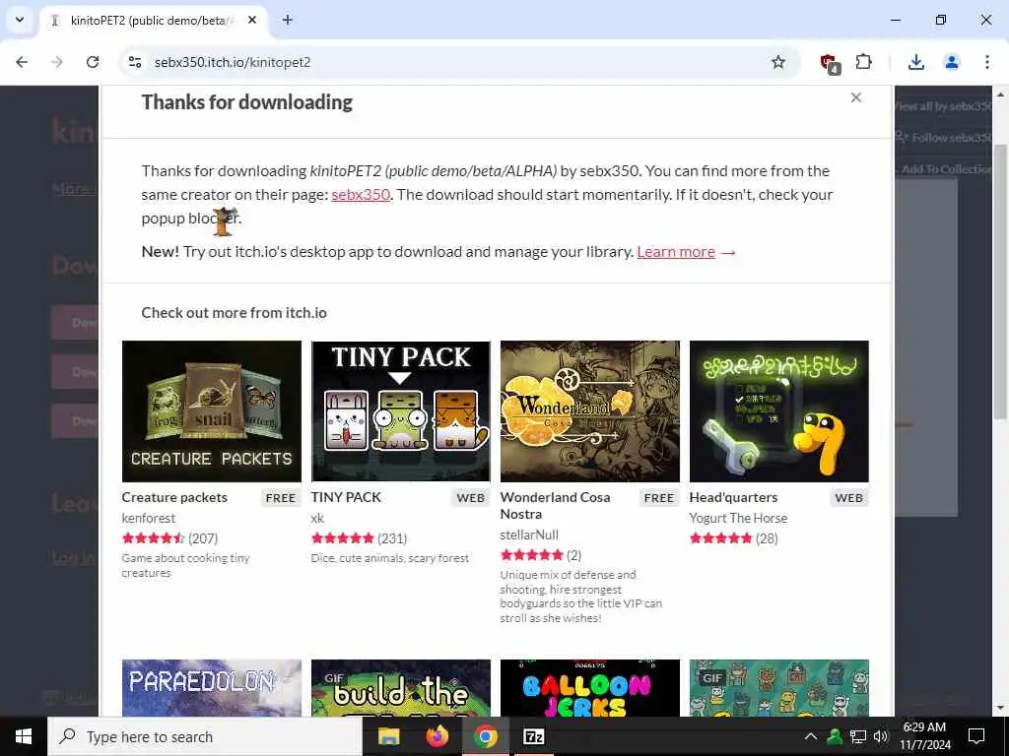Click Head'quarters star rating (28)
Image resolution: width=1009 pixels, height=756 pixels.
point(733,538)
